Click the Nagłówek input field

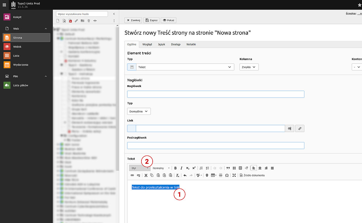coord(216,94)
